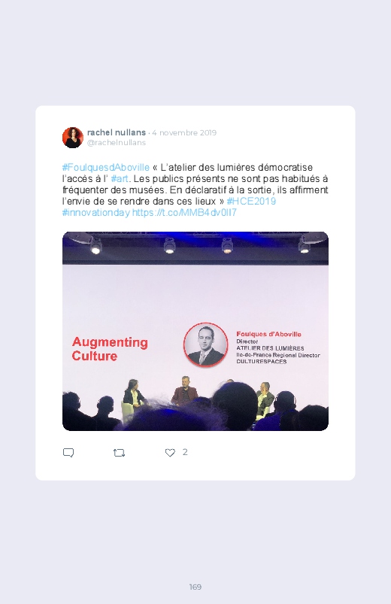Viewport: 391px width, 604px height.
Task: Click the tweet body text paragraph
Action: coord(195,190)
